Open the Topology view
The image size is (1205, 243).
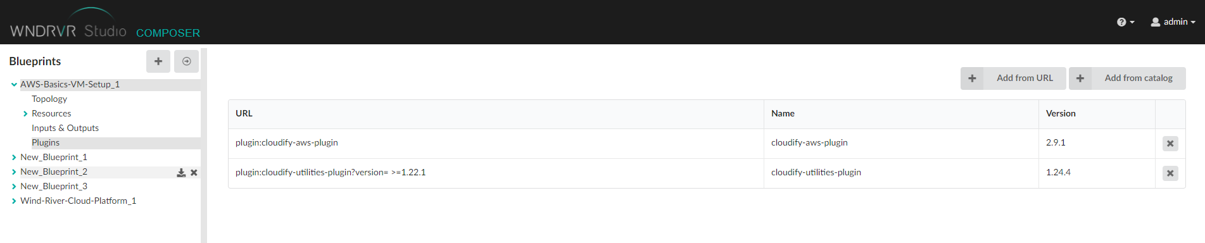[49, 99]
